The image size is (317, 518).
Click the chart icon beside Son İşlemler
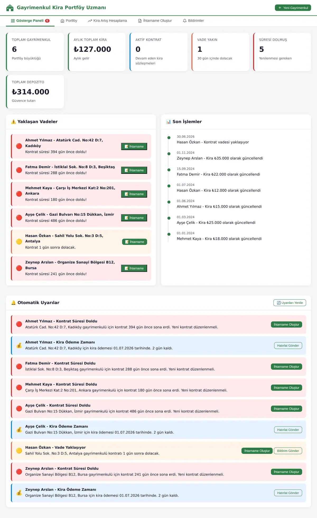coord(168,122)
